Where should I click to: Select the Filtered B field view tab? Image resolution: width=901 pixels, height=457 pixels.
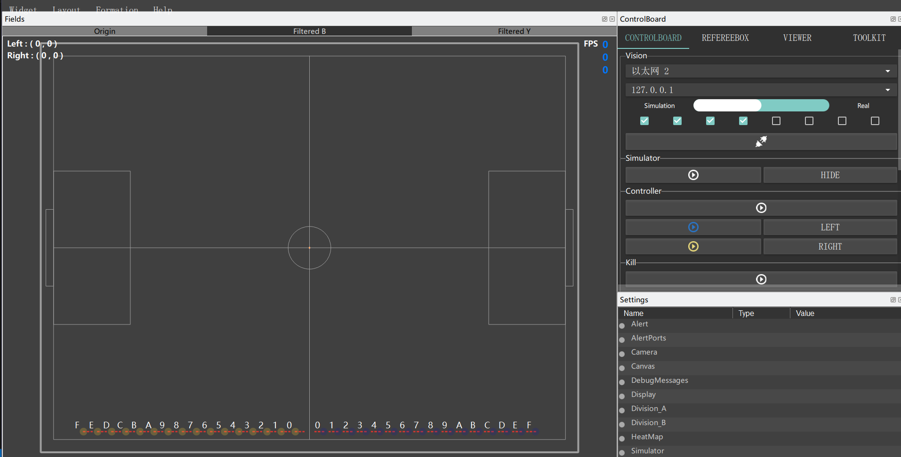[309, 31]
